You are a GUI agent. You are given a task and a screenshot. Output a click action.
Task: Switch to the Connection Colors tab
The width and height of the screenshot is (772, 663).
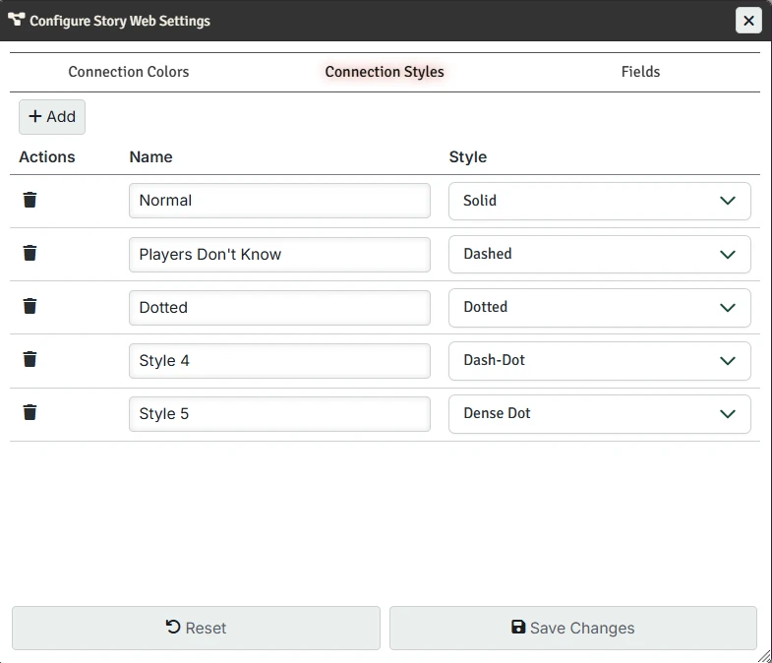[x=129, y=72]
